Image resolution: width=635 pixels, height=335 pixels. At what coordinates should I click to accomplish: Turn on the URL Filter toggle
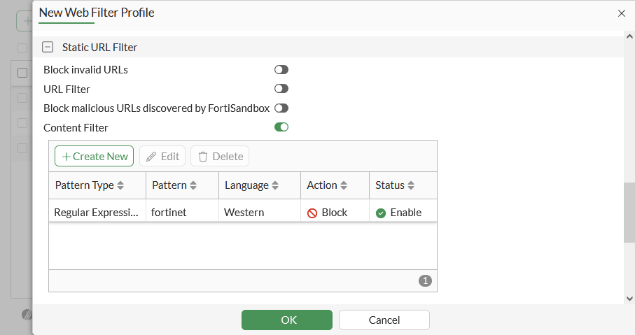pyautogui.click(x=281, y=89)
